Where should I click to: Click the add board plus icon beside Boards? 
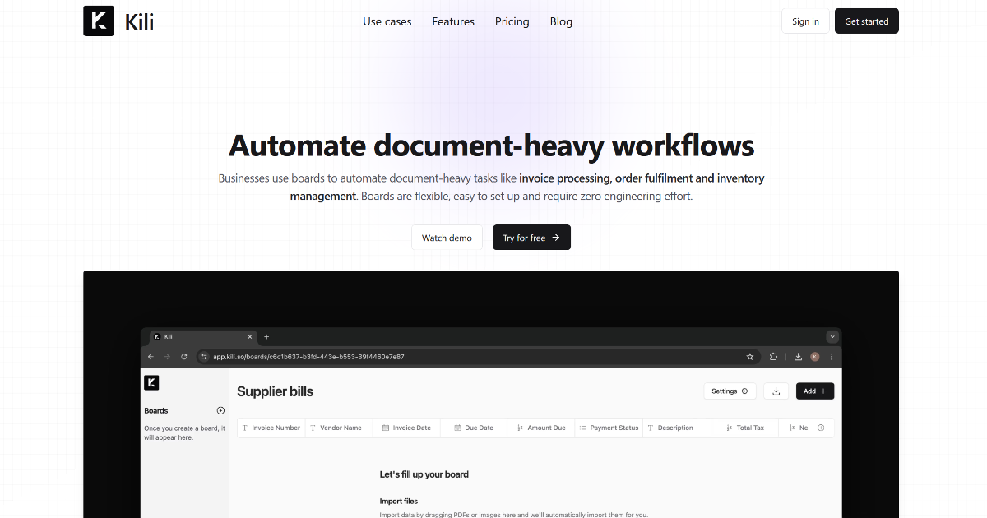click(220, 410)
